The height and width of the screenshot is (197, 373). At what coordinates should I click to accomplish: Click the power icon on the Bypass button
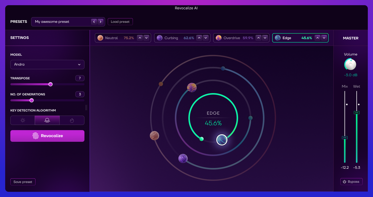click(345, 181)
